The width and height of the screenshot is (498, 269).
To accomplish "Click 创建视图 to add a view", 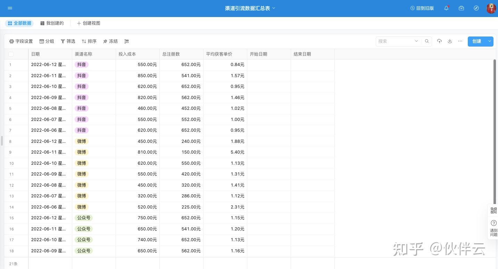I will click(89, 23).
